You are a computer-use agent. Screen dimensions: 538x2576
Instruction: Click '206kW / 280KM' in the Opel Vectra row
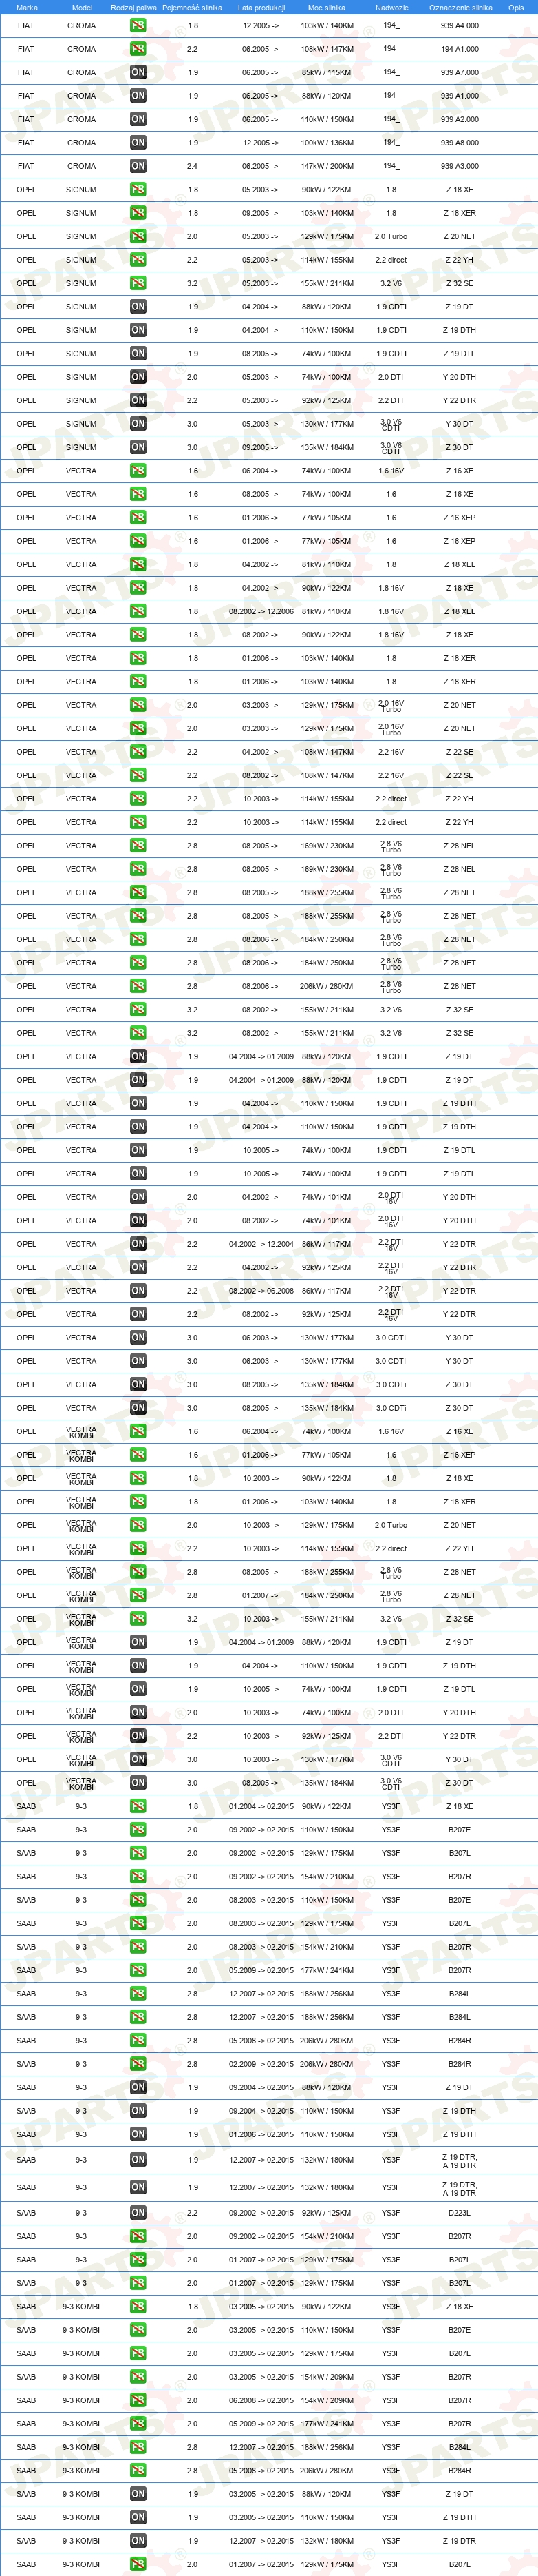pos(326,986)
